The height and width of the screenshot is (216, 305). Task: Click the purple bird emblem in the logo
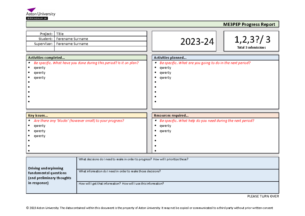tap(32, 9)
